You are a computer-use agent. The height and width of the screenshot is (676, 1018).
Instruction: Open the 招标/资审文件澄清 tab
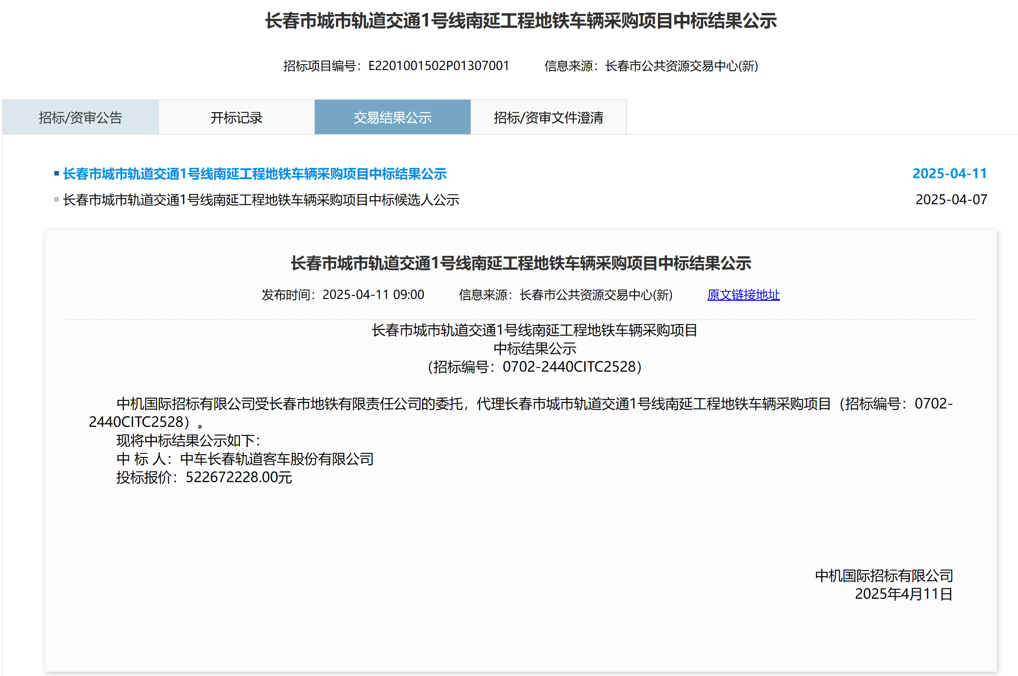pos(548,117)
